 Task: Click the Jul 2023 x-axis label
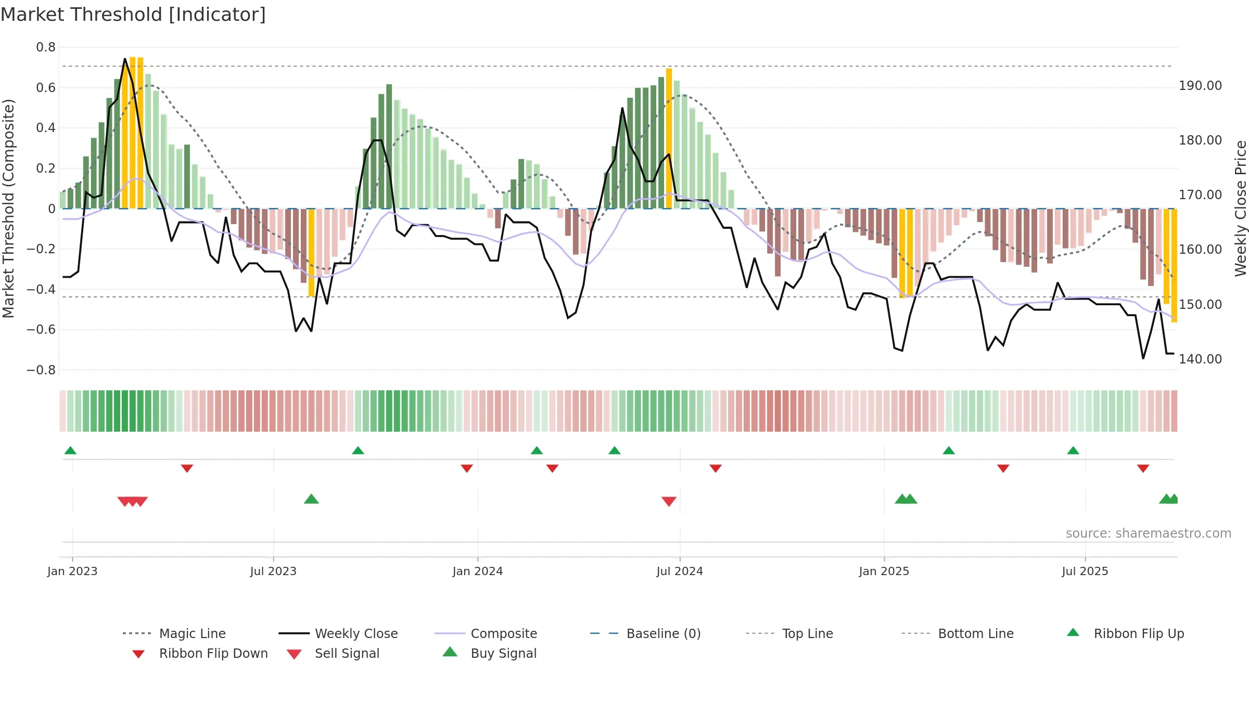(x=273, y=571)
